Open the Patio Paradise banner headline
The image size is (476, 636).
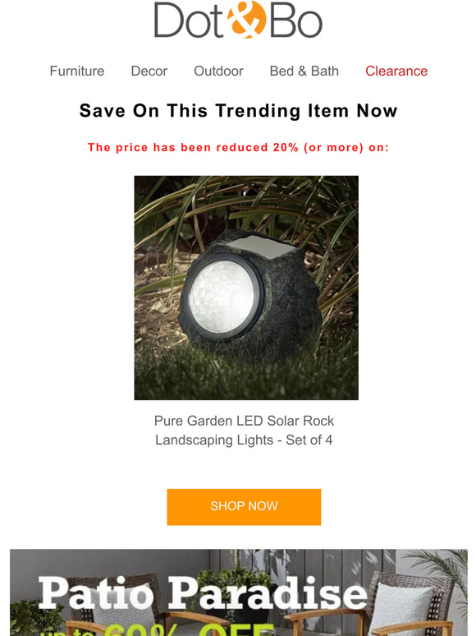tap(203, 594)
